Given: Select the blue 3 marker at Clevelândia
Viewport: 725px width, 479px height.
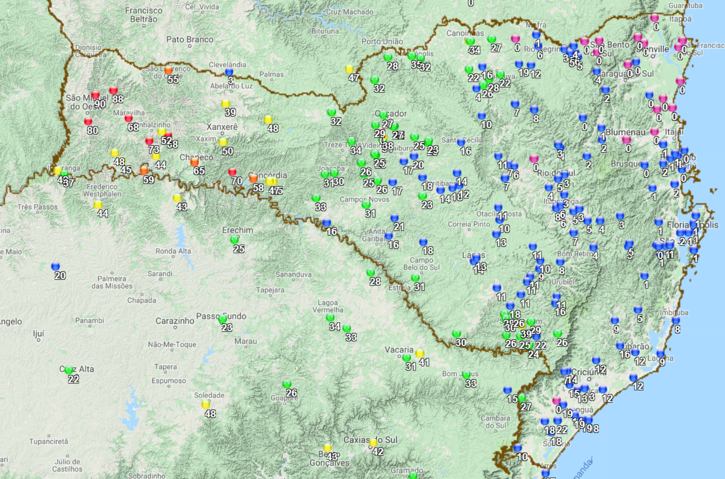Looking at the screenshot, I should (x=229, y=72).
